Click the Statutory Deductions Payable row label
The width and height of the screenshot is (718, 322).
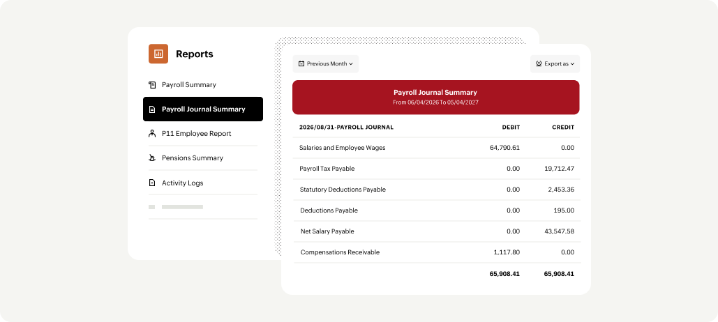(343, 190)
